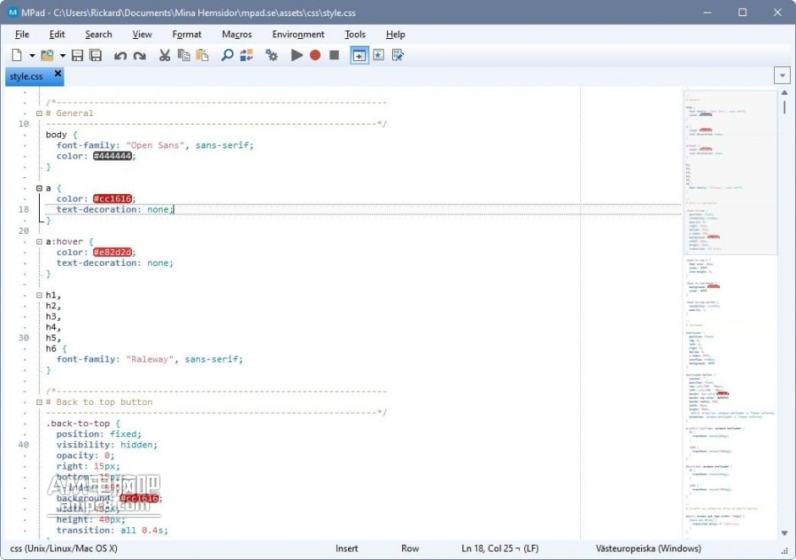This screenshot has width=796, height=560.
Task: Expand the Open file dropdown arrow
Action: [63, 55]
